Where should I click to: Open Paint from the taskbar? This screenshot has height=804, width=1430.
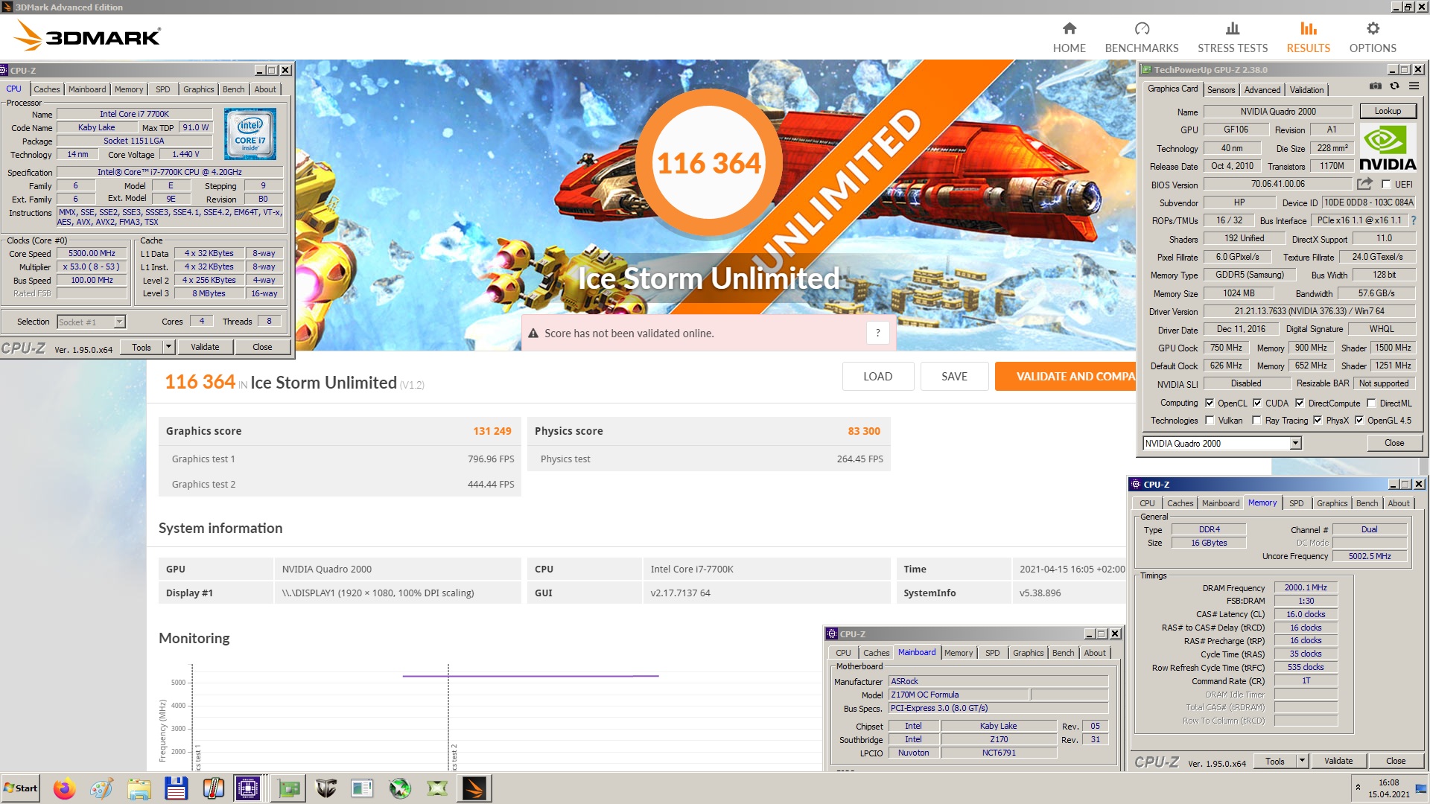point(102,788)
